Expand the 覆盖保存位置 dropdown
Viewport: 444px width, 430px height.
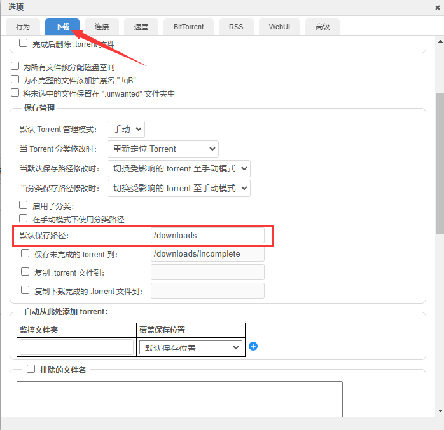(x=191, y=347)
